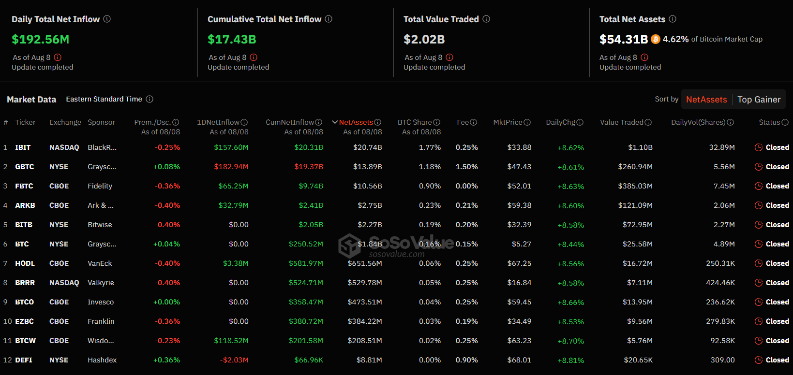The image size is (793, 375).
Task: Click the orange Bitcoin logo icon
Action: pyautogui.click(x=656, y=39)
